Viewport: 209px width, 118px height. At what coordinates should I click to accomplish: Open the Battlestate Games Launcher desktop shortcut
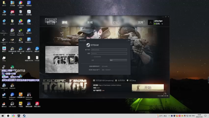(x=29, y=96)
